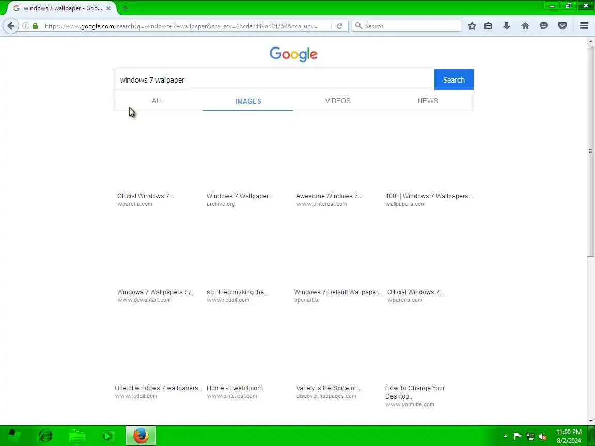Image resolution: width=595 pixels, height=446 pixels.
Task: Open Awesome Windows 7... pinterest result
Action: tap(330, 196)
